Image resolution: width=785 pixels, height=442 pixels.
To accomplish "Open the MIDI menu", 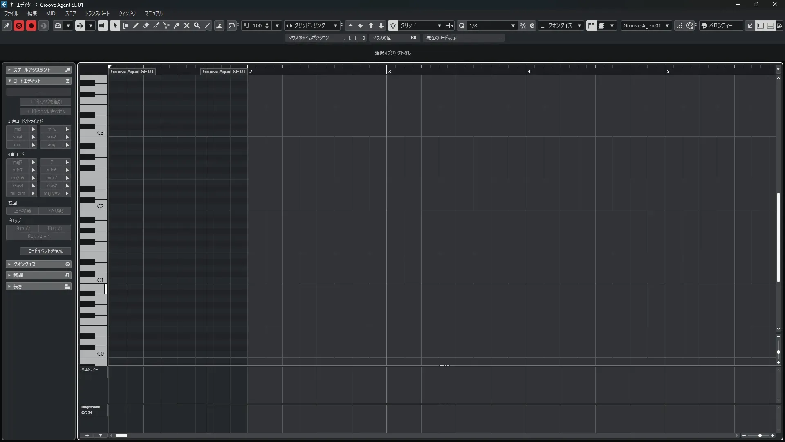I will coord(51,14).
